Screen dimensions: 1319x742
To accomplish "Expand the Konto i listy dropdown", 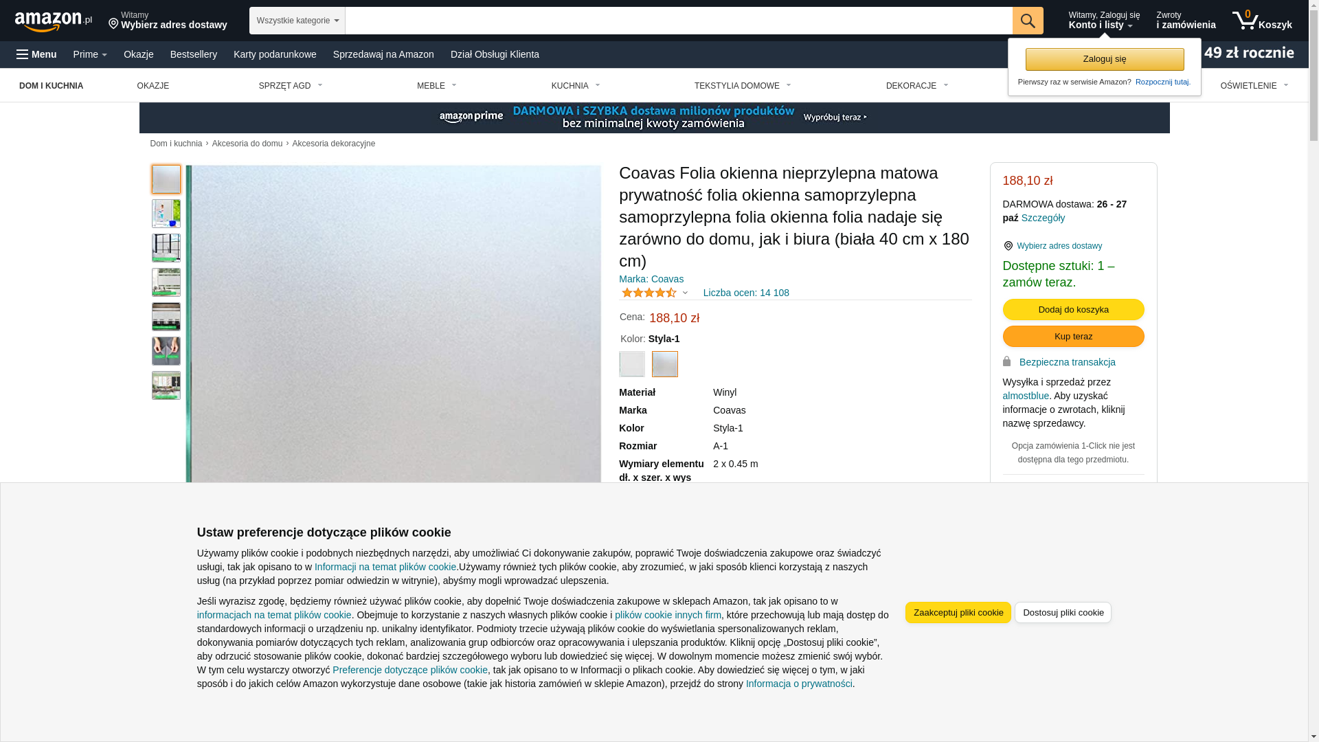I will point(1104,21).
